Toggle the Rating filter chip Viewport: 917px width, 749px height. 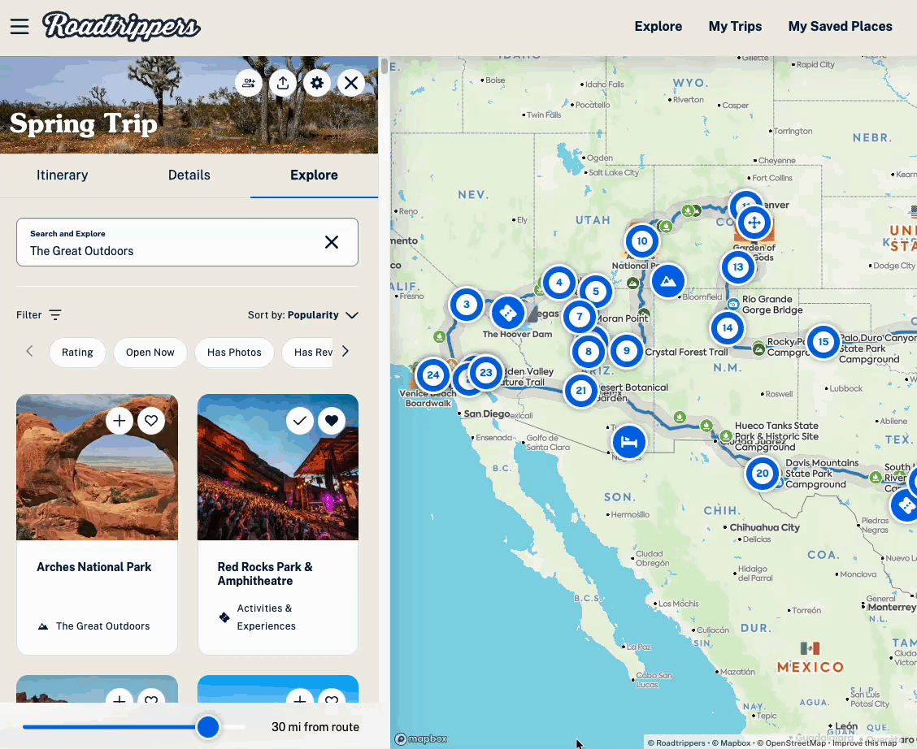click(x=77, y=353)
